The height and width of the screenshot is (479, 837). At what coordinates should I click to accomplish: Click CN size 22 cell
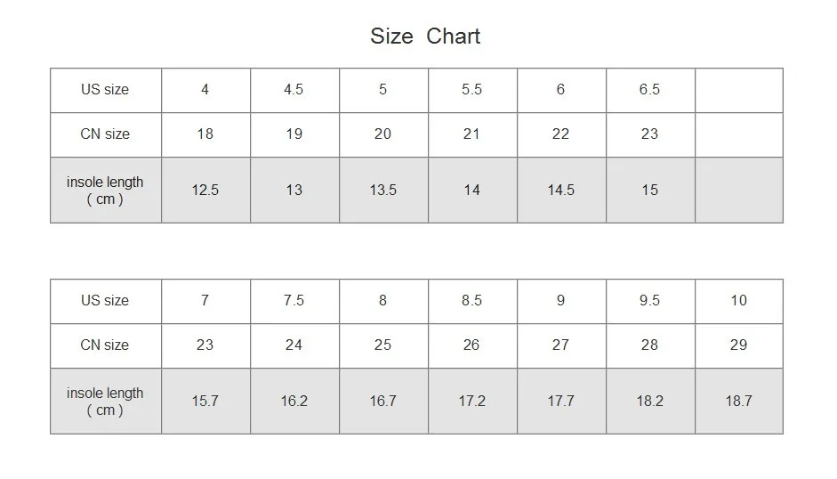pyautogui.click(x=561, y=134)
